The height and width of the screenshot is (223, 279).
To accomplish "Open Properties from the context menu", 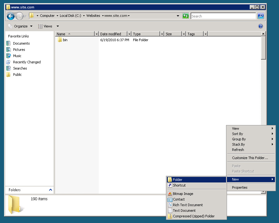I will [251, 187].
